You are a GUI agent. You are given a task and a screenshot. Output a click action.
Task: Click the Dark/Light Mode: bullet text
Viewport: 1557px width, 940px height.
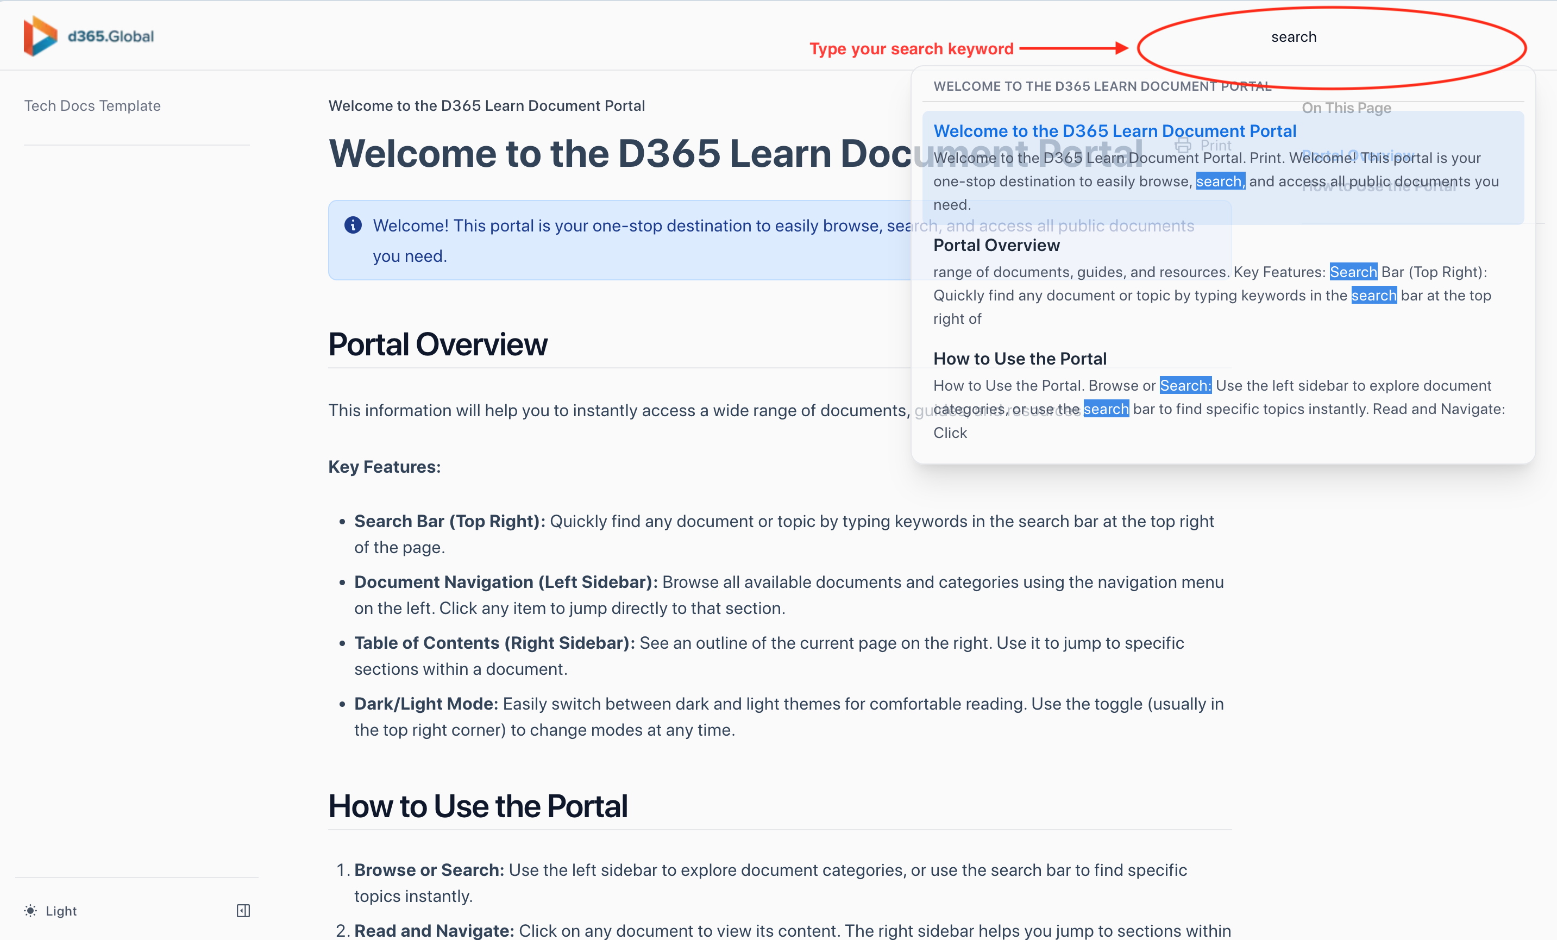point(426,704)
